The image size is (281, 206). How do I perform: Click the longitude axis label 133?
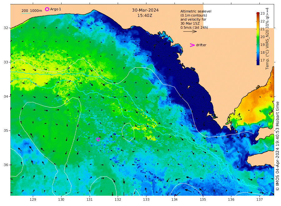[x=146, y=199]
